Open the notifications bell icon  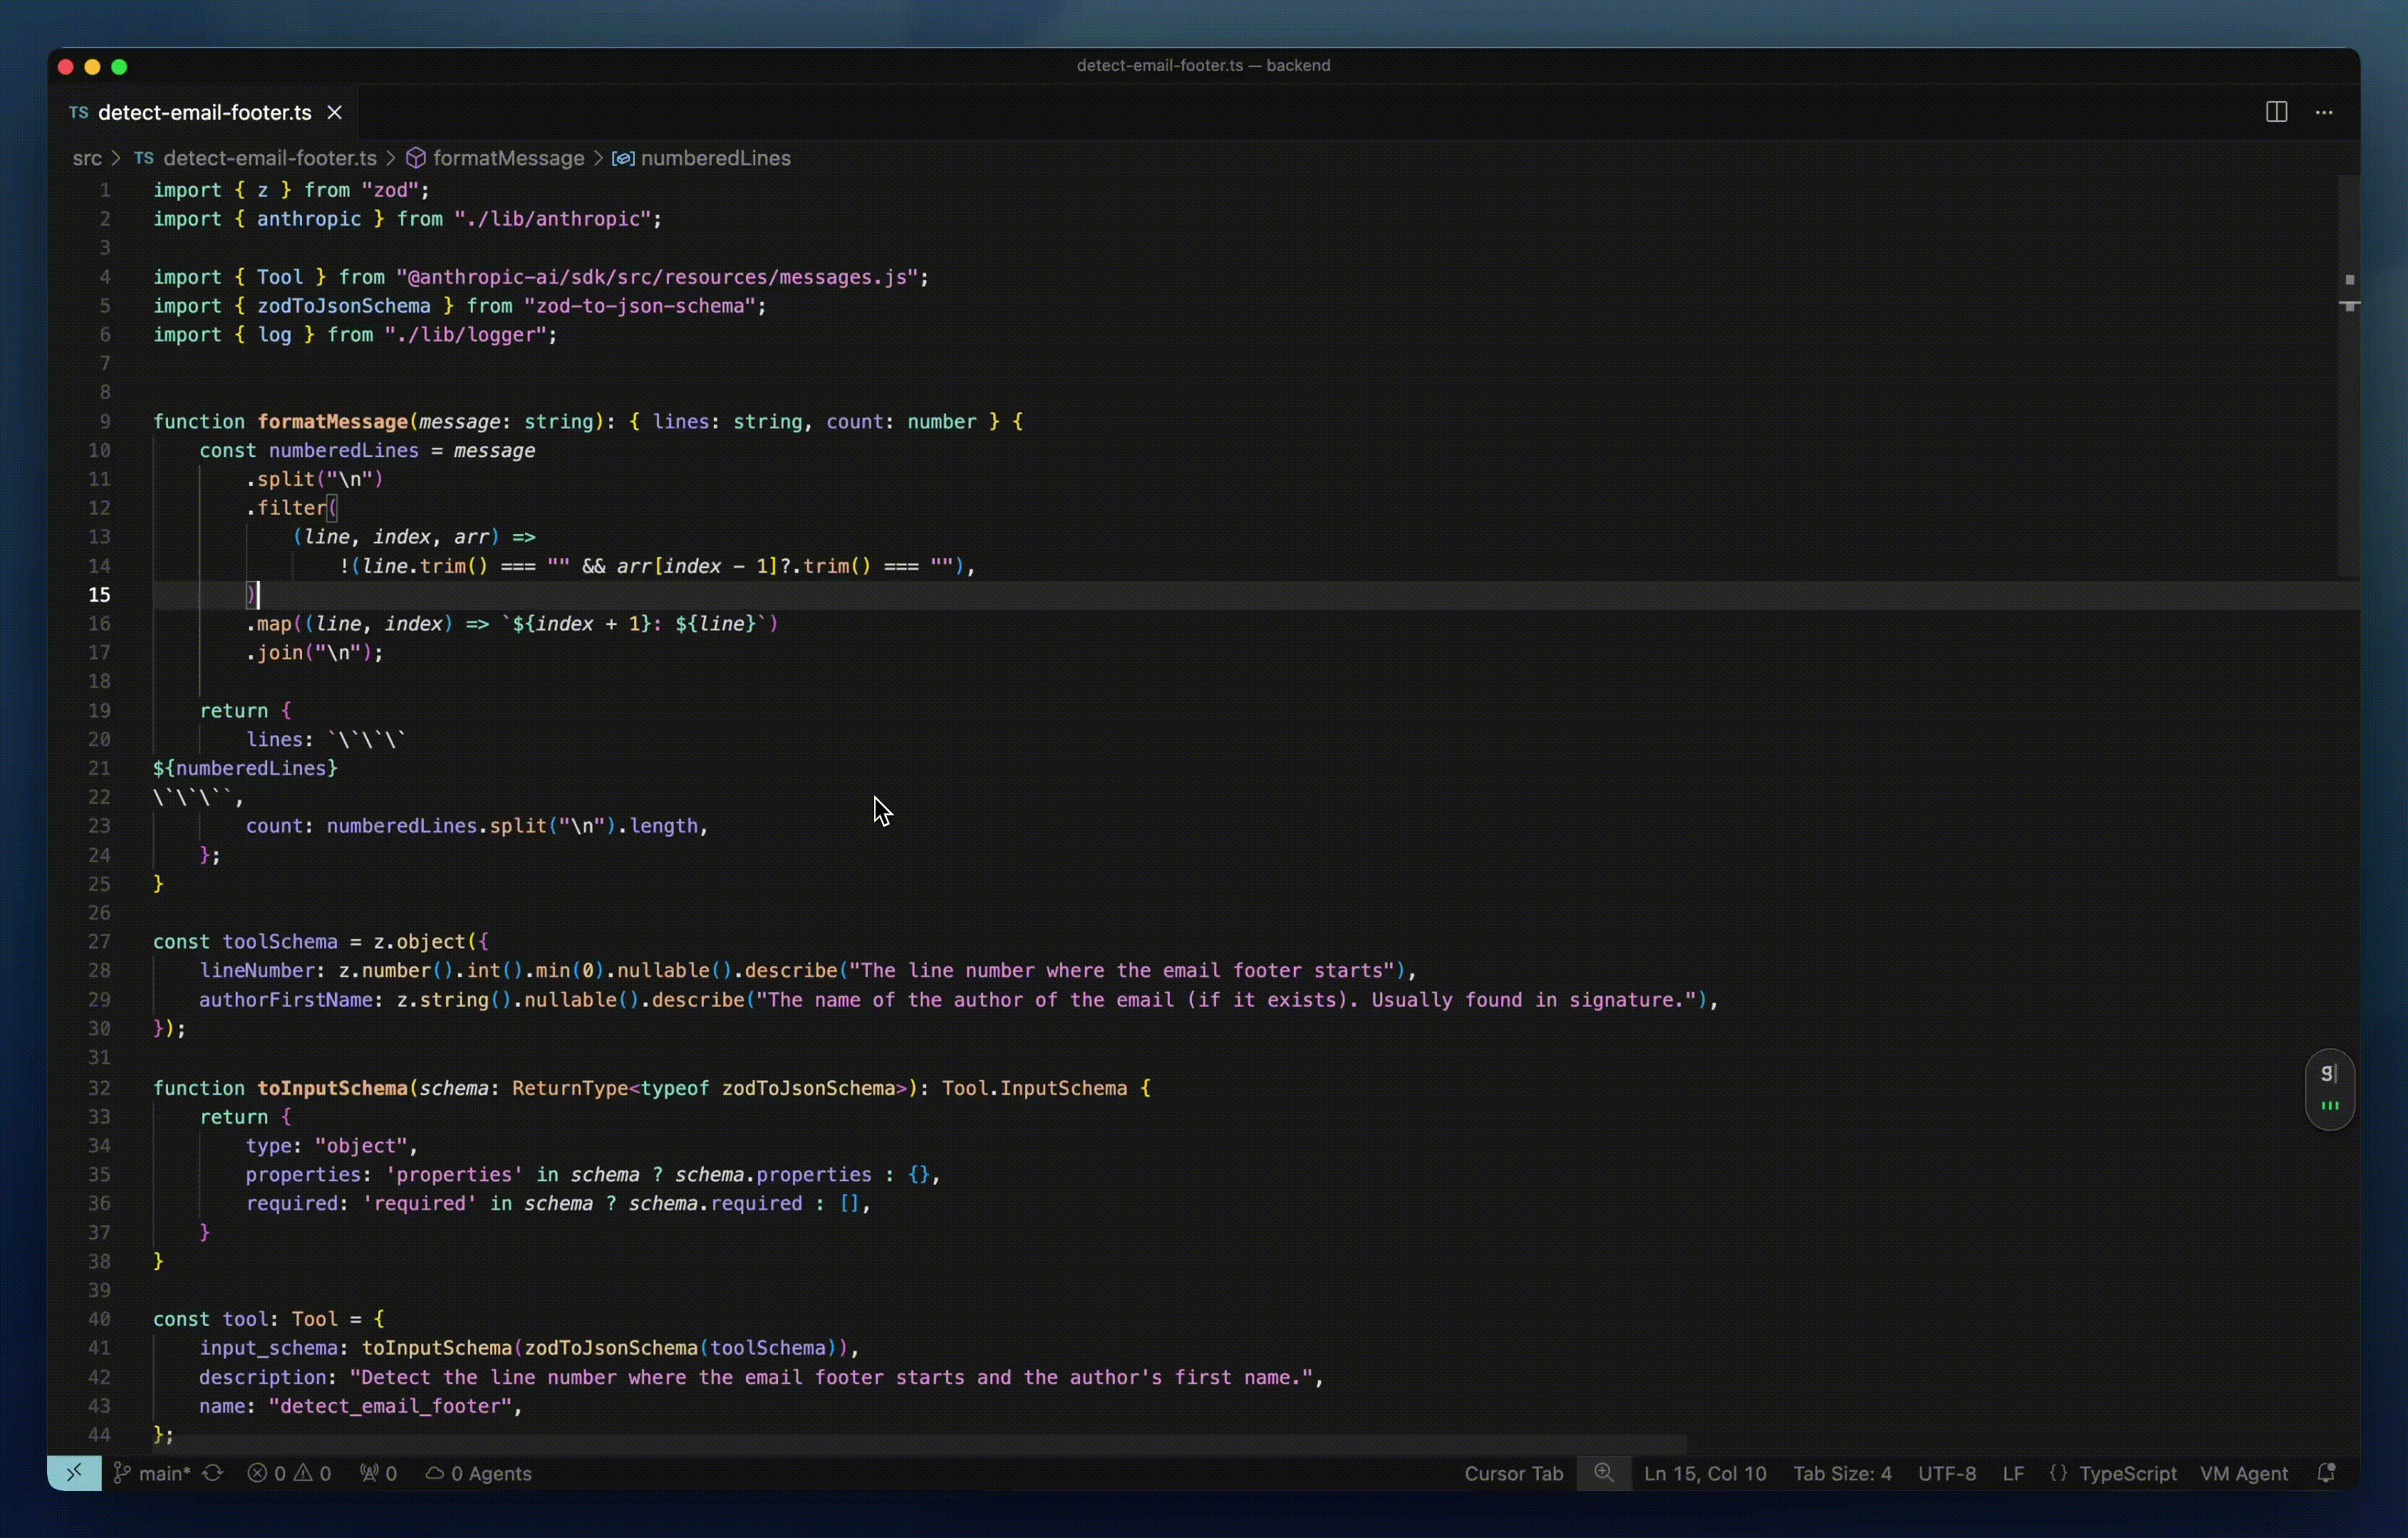(2326, 1472)
